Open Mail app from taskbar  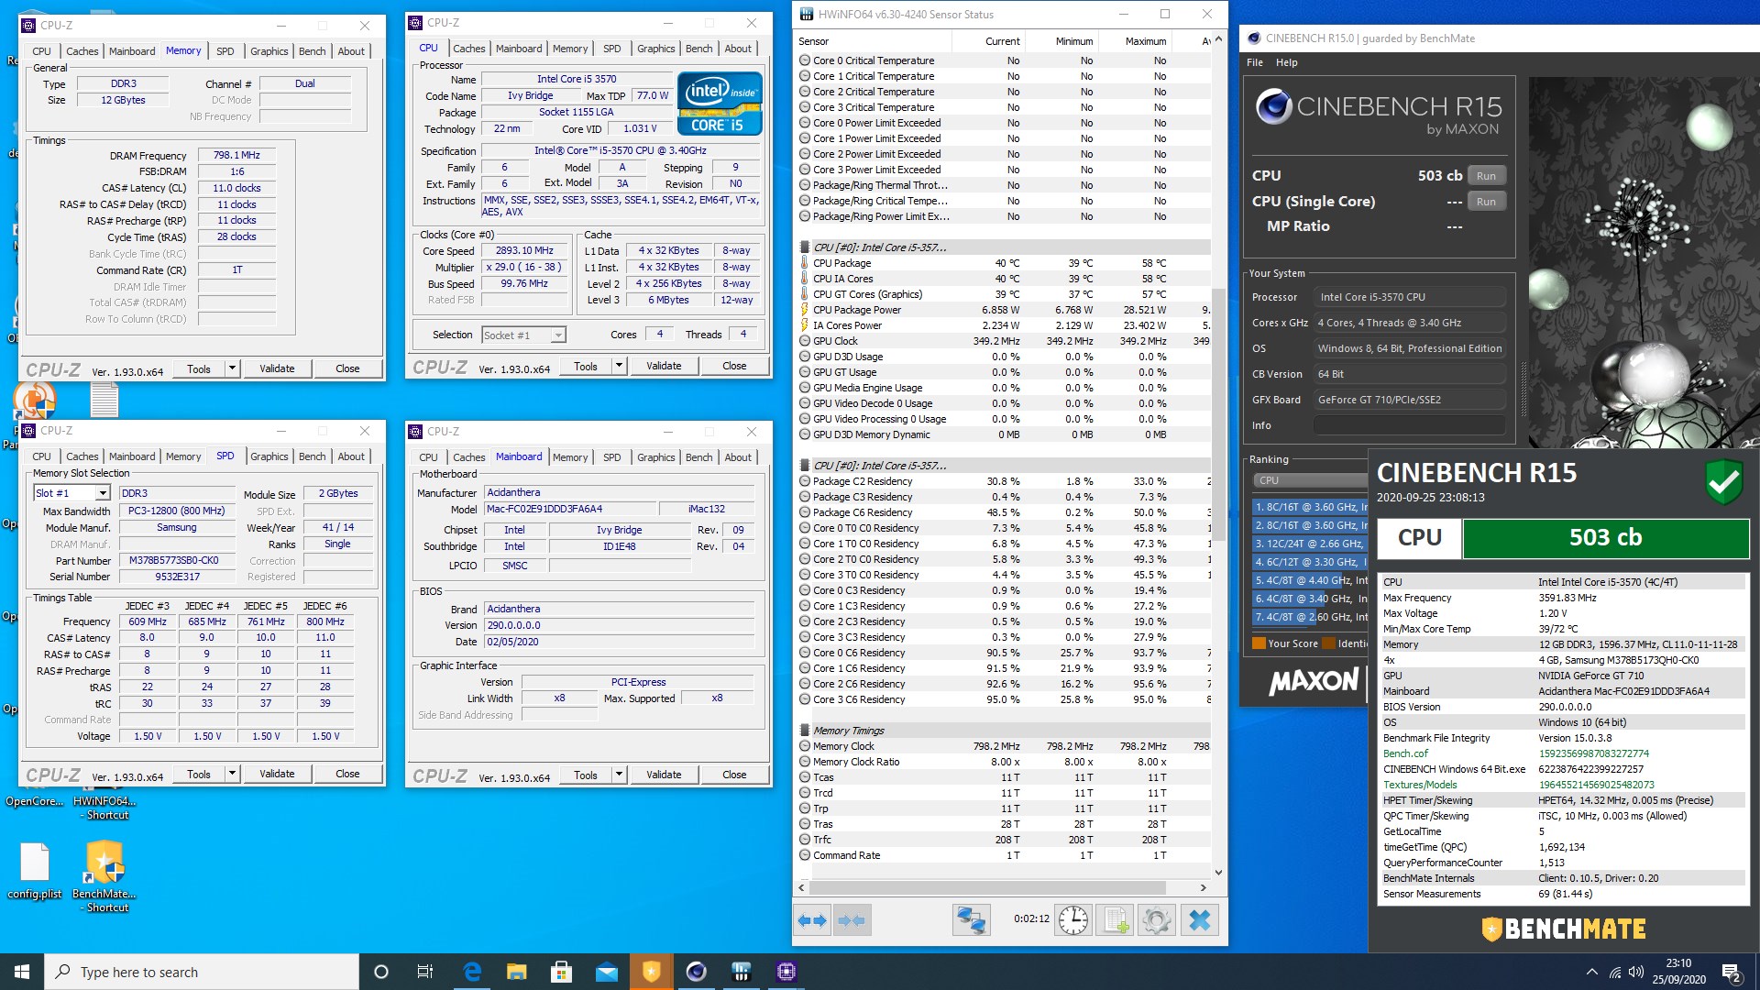point(607,972)
